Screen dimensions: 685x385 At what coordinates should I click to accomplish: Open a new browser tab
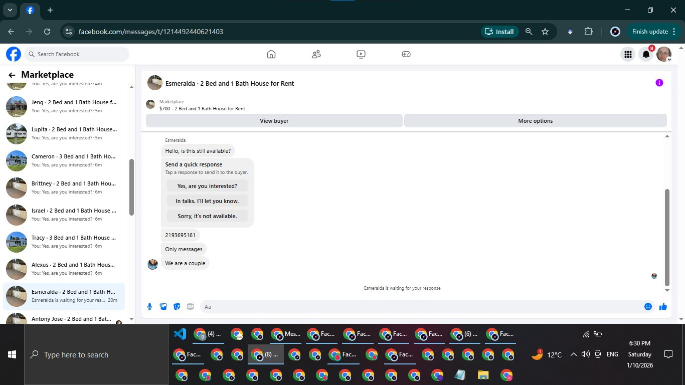[50, 10]
